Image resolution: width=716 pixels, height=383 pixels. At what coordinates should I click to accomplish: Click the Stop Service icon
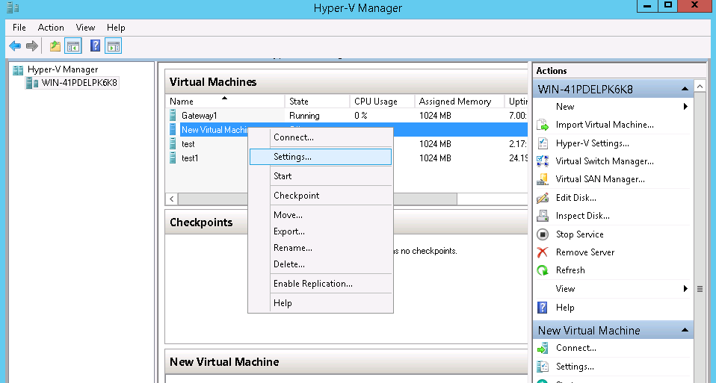coord(543,234)
